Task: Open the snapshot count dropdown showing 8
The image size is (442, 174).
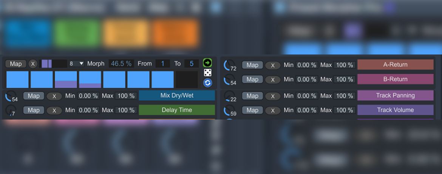Action: tap(76, 64)
